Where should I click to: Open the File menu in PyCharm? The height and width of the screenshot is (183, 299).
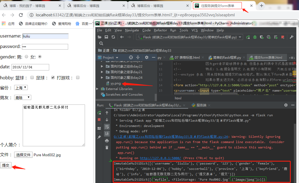coord(99,30)
